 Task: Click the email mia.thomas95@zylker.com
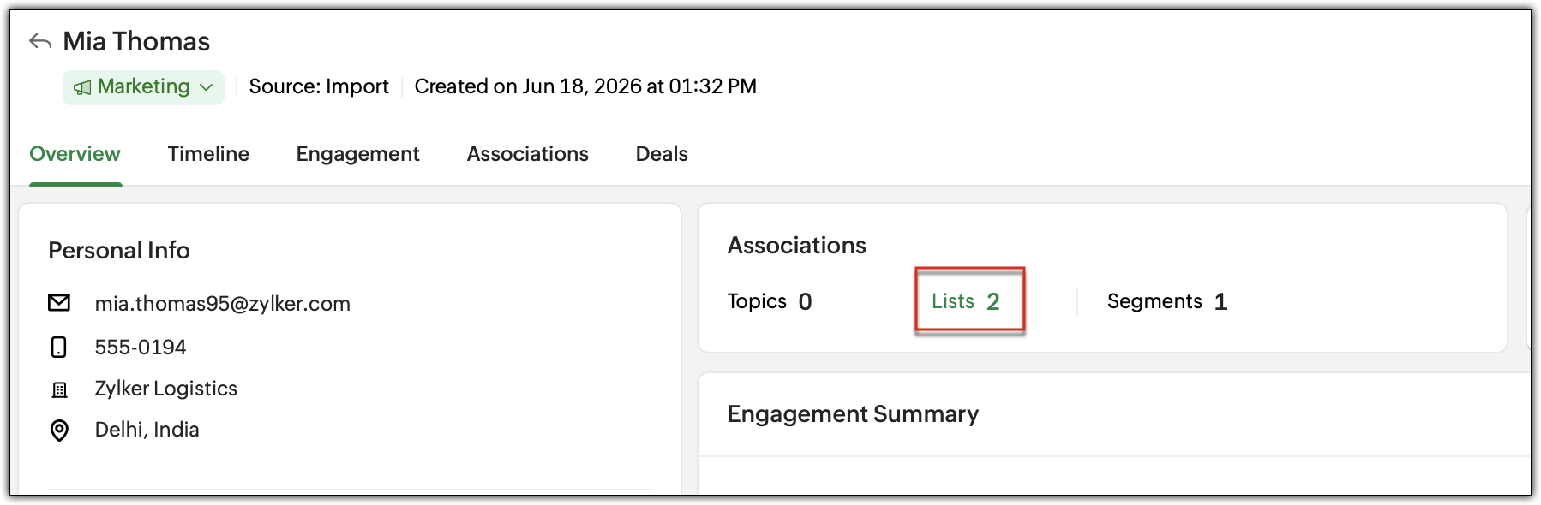[x=223, y=304]
